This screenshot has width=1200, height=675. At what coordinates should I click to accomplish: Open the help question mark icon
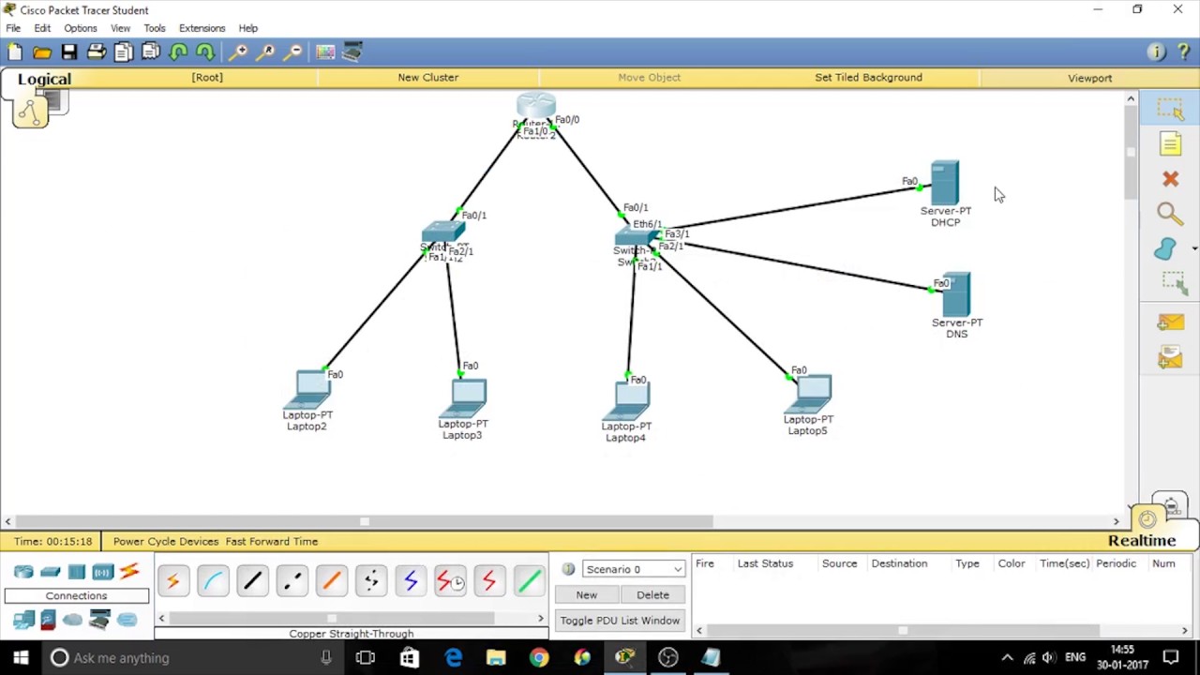click(x=1183, y=52)
